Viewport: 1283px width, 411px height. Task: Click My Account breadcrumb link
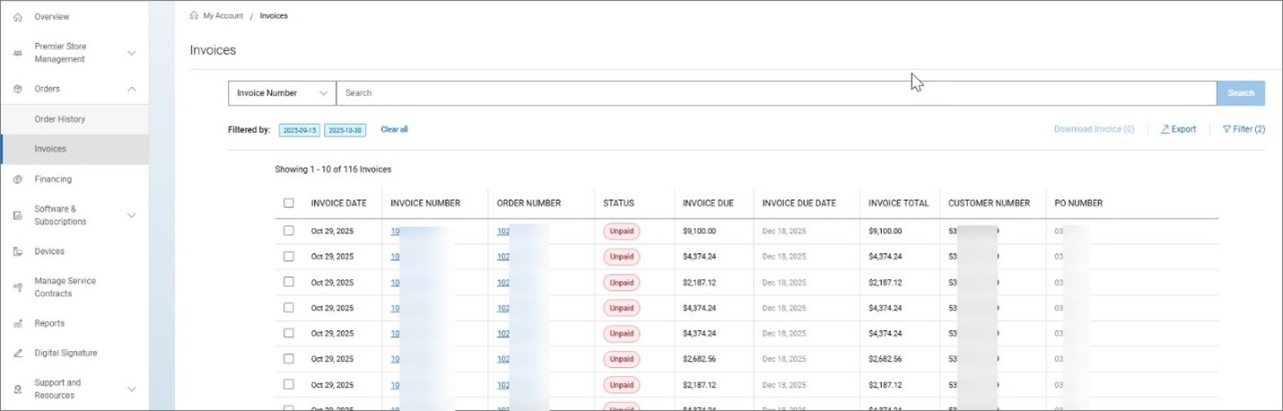tap(223, 15)
